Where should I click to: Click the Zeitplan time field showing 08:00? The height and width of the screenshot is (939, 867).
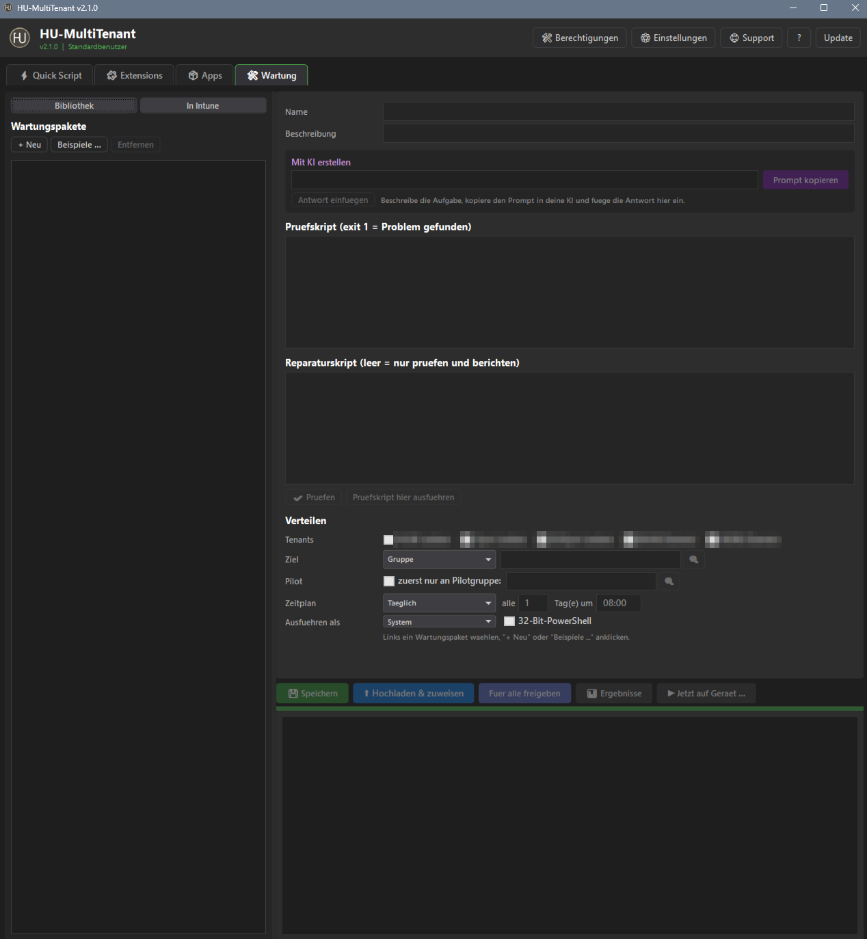coord(619,603)
